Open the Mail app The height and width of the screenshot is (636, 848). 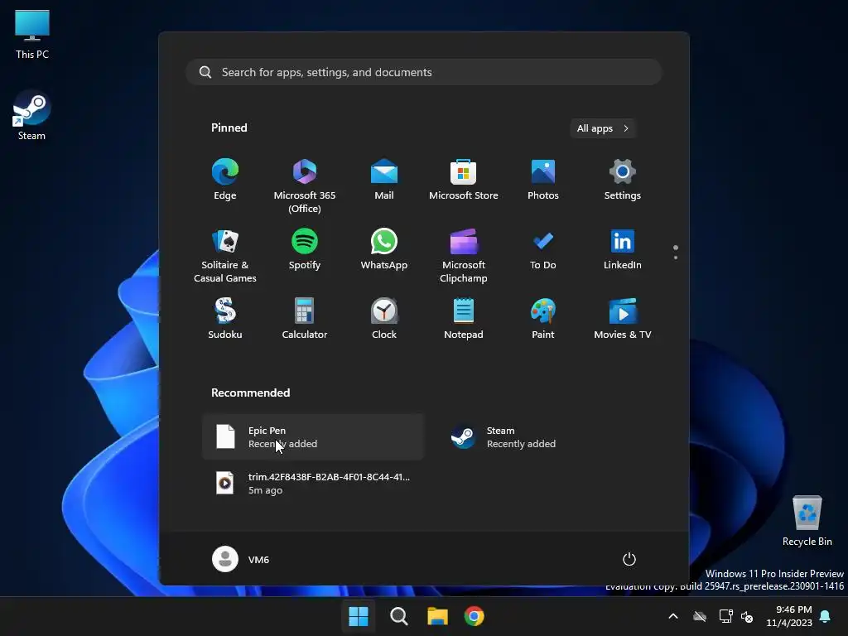click(x=384, y=180)
